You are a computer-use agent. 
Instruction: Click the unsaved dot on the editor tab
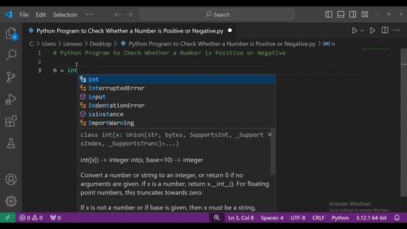(230, 31)
